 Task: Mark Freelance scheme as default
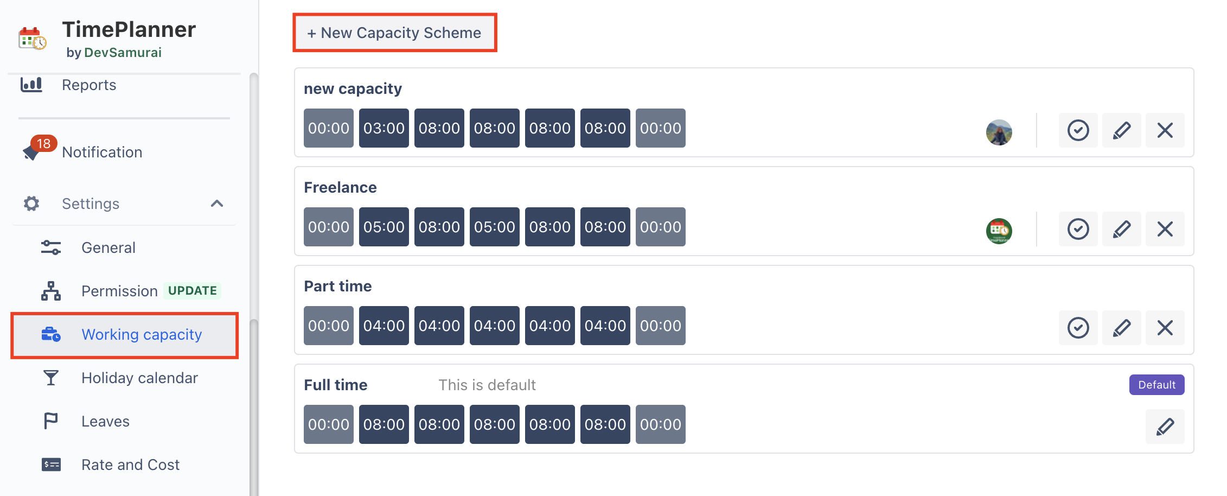pyautogui.click(x=1078, y=229)
